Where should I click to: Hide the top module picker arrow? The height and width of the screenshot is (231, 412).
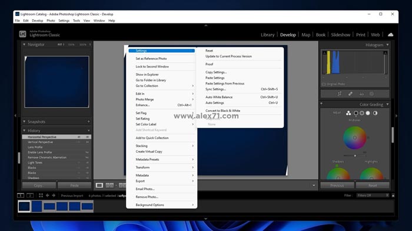coord(206,25)
